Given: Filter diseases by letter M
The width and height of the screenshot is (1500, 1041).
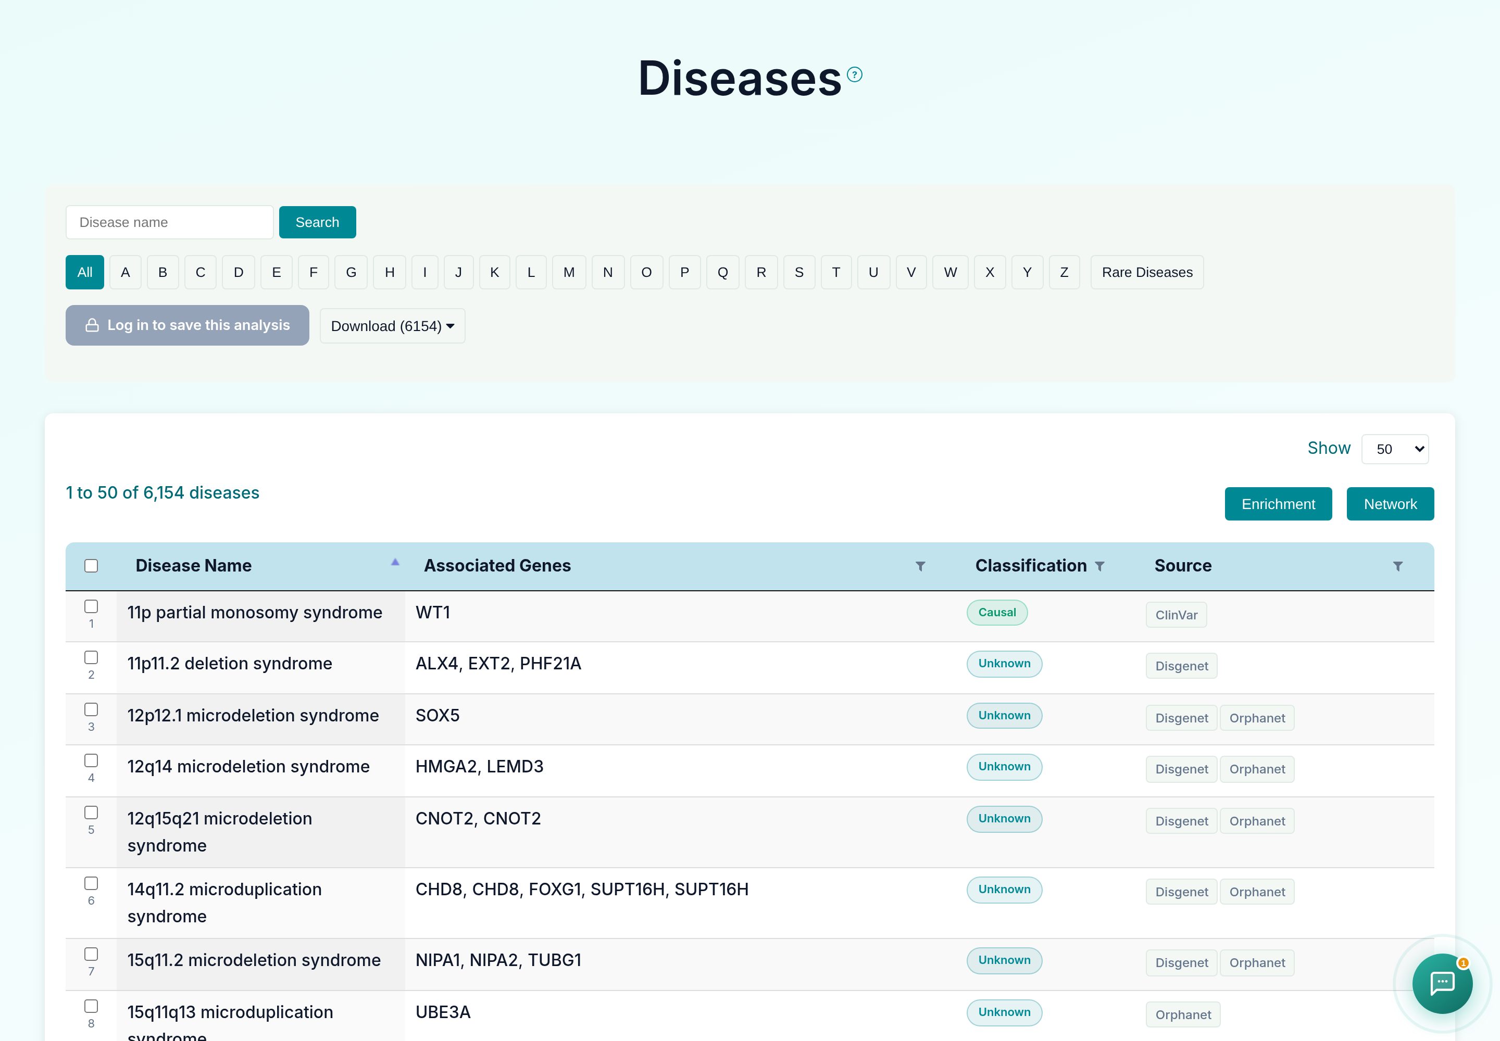Looking at the screenshot, I should tap(569, 272).
